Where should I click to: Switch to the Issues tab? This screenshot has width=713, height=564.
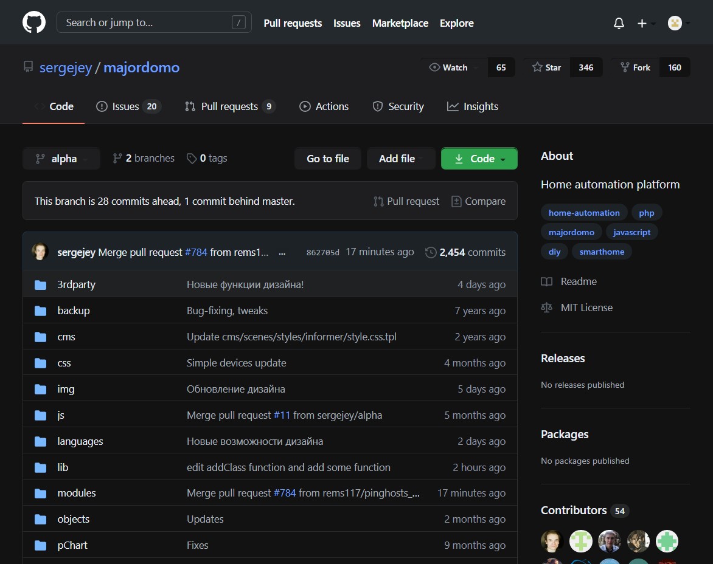coord(128,106)
